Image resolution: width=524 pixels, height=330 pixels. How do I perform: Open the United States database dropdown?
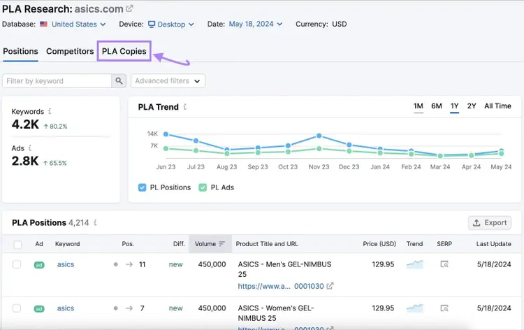pos(78,24)
